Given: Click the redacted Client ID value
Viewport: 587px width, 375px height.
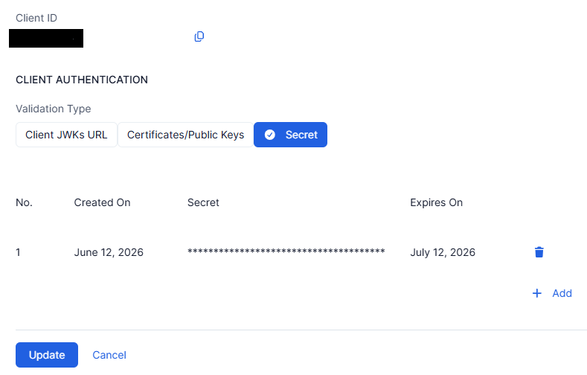Looking at the screenshot, I should [x=46, y=38].
